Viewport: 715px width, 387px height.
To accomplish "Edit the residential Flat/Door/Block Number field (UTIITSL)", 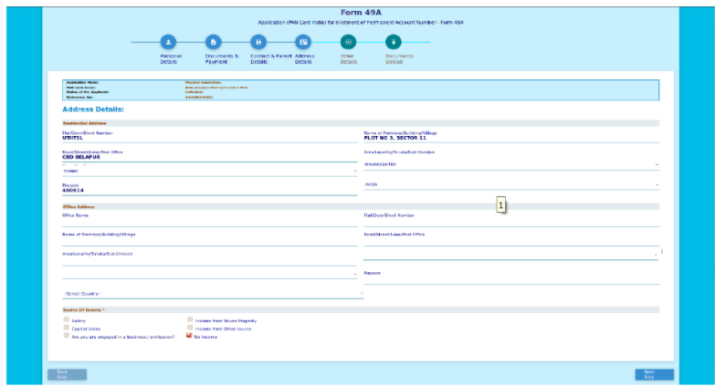I will tap(210, 136).
